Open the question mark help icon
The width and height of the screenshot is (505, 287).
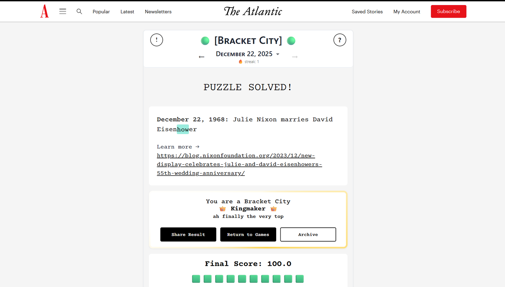point(340,40)
